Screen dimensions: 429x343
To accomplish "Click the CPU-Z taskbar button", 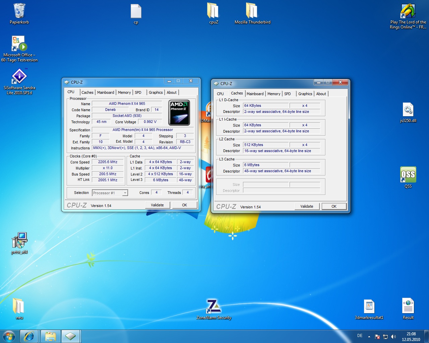I will click(x=70, y=336).
